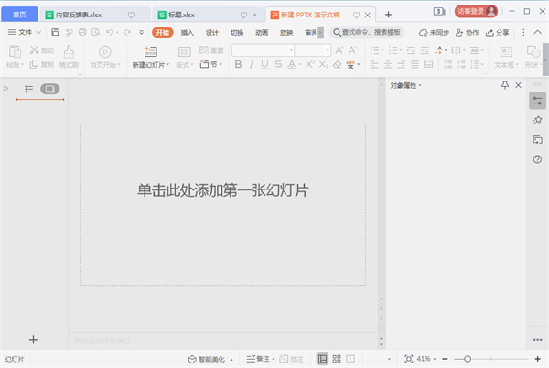Click the object properties sliders icon
549x368 pixels.
(537, 101)
